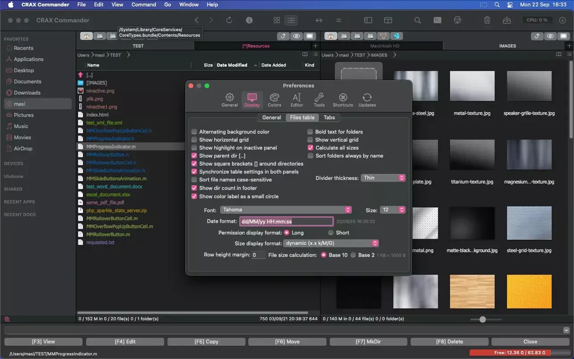Click the thumbnail size slider
Viewport: 574px width, 359px height.
(482, 319)
